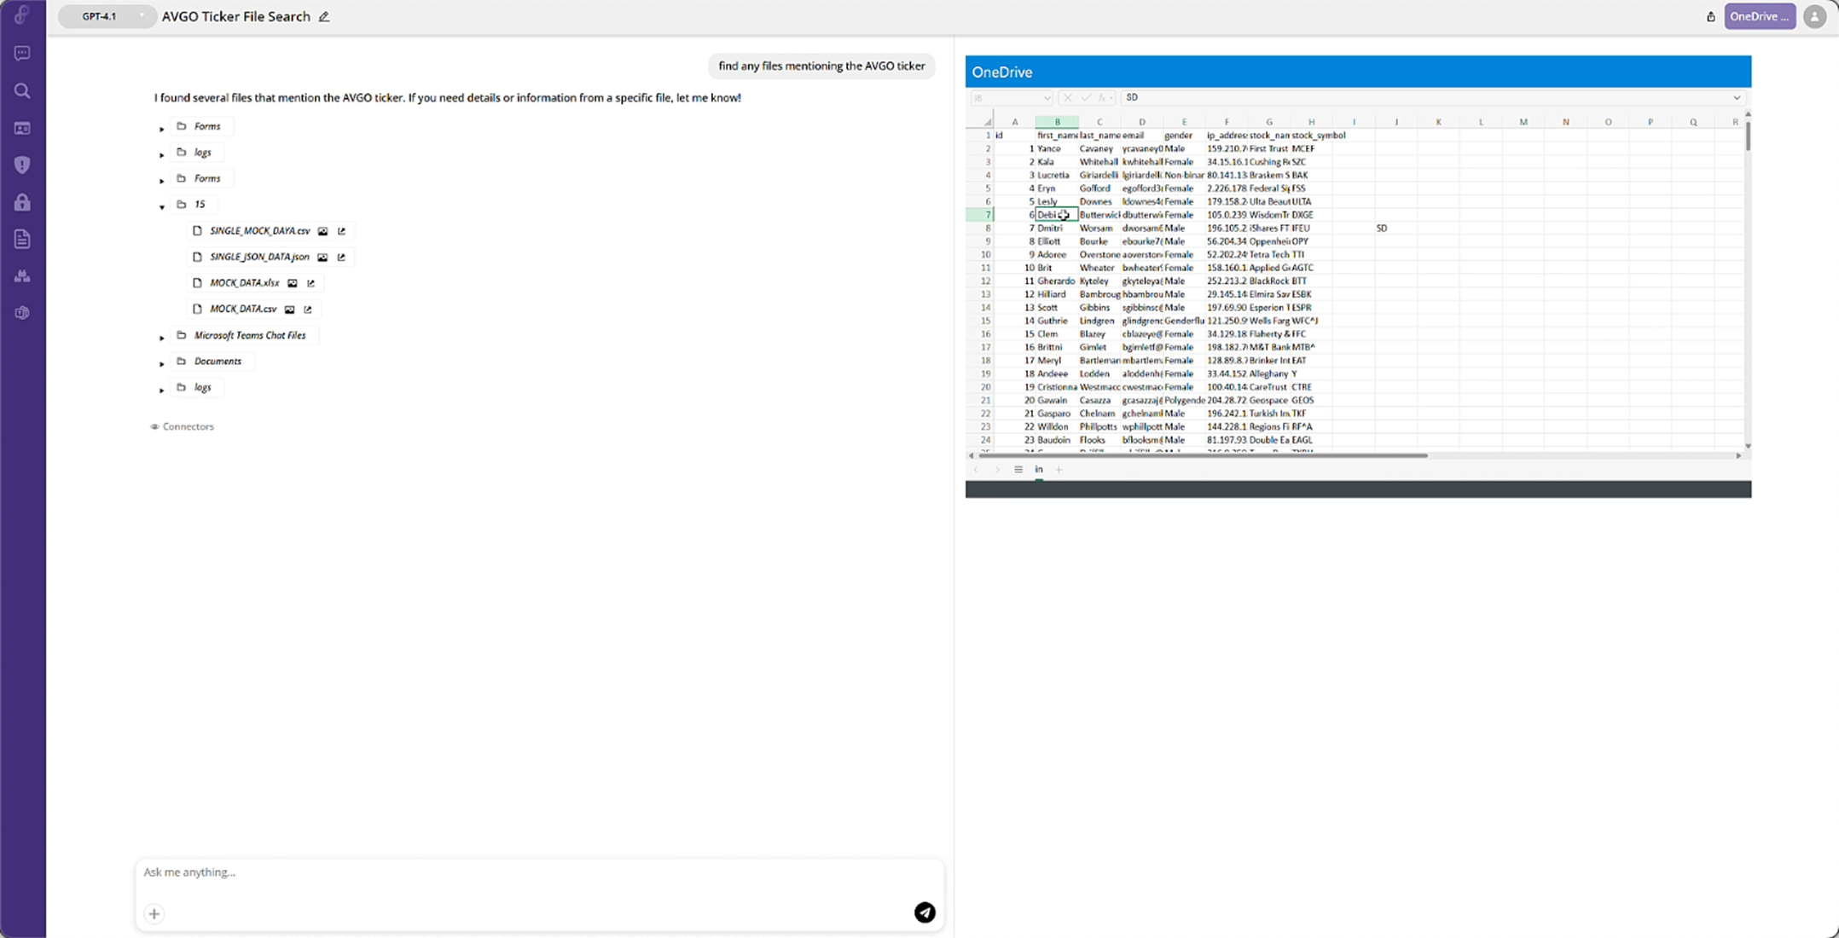
Task: Click the spreadsheet horizontal scrollbar
Action: [x=1203, y=455]
